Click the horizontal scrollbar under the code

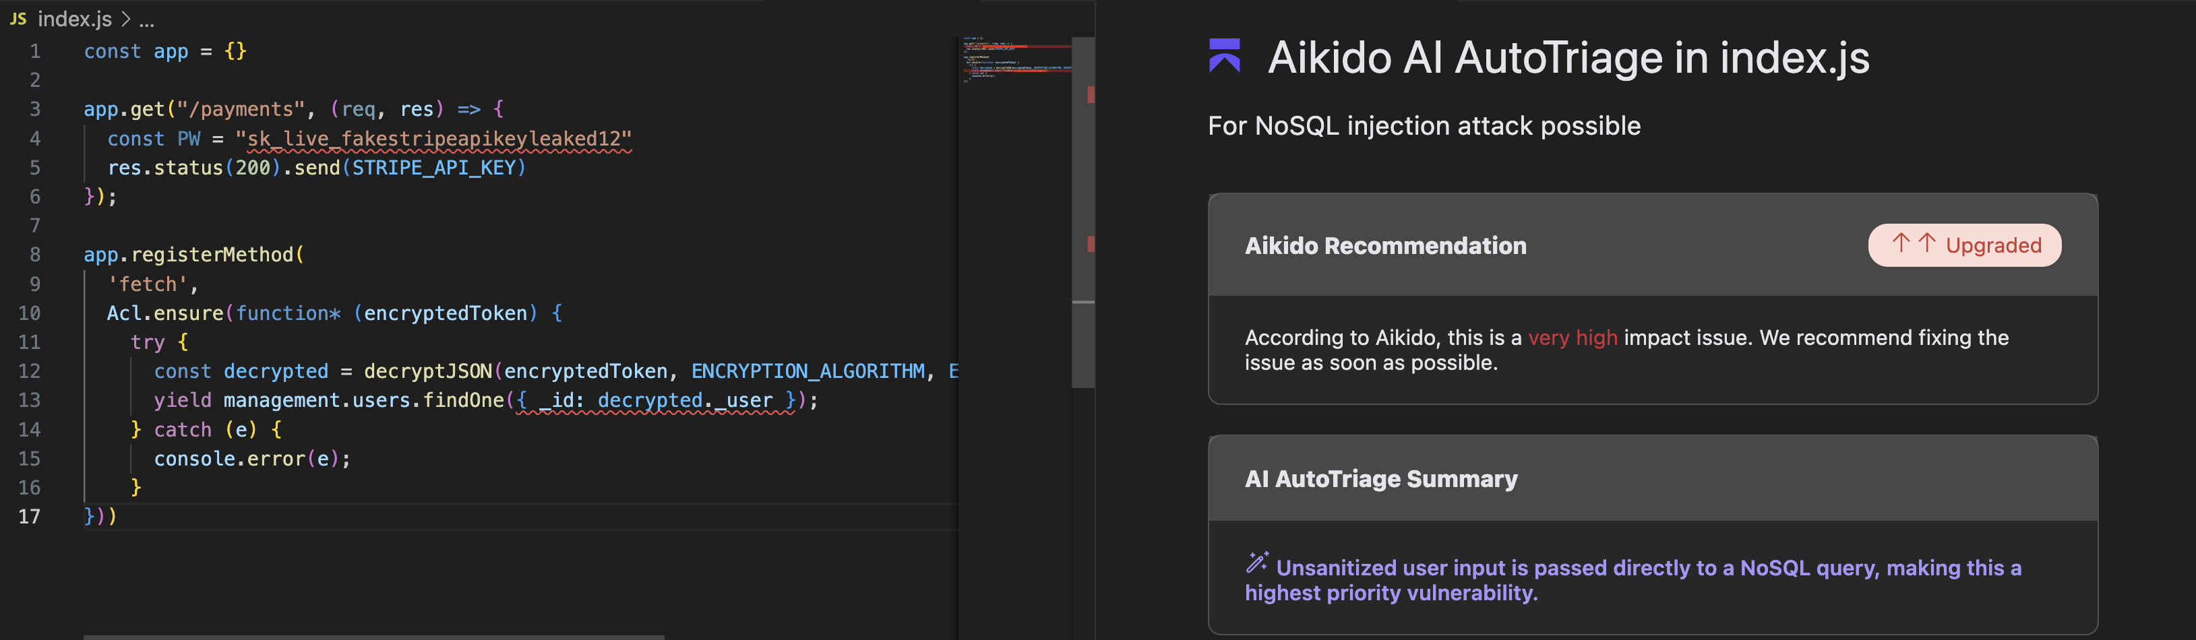[x=373, y=637]
